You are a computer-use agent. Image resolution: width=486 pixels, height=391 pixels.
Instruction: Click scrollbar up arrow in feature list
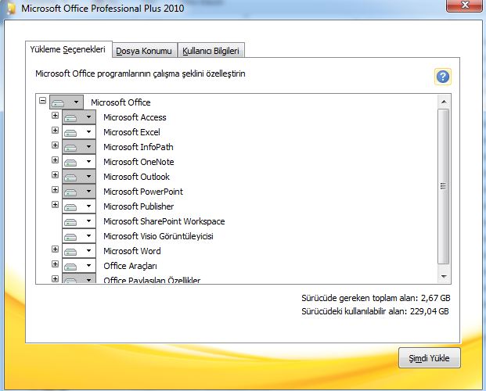pyautogui.click(x=444, y=102)
